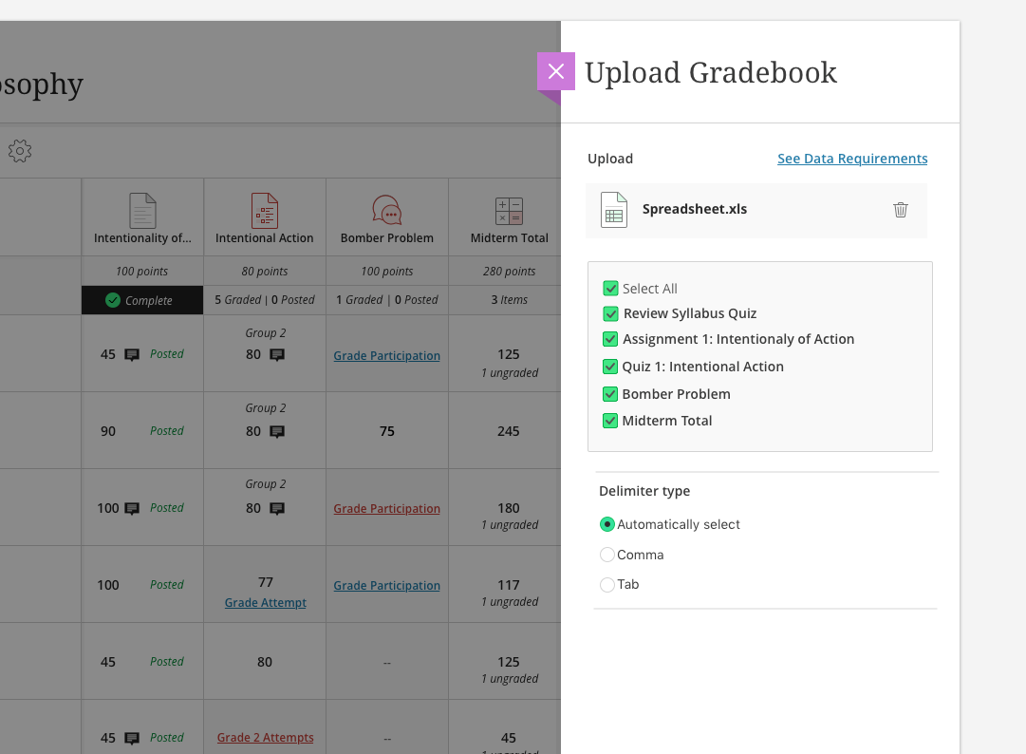Click Grade Participation link in first row
1026x754 pixels.
click(386, 355)
